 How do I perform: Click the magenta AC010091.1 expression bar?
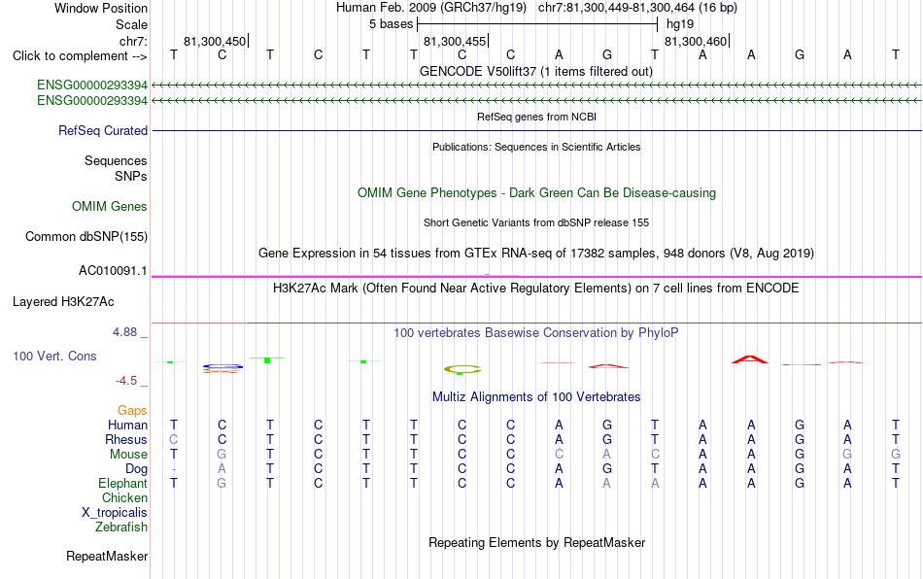[536, 276]
